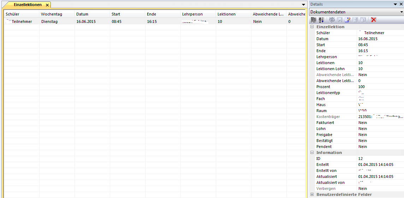
Task: Expand the Benutzerdefinierte Felder section
Action: [x=312, y=194]
